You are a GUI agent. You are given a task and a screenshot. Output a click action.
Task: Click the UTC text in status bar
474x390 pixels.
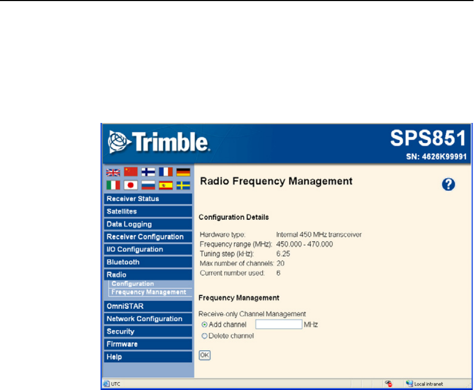tap(116, 384)
